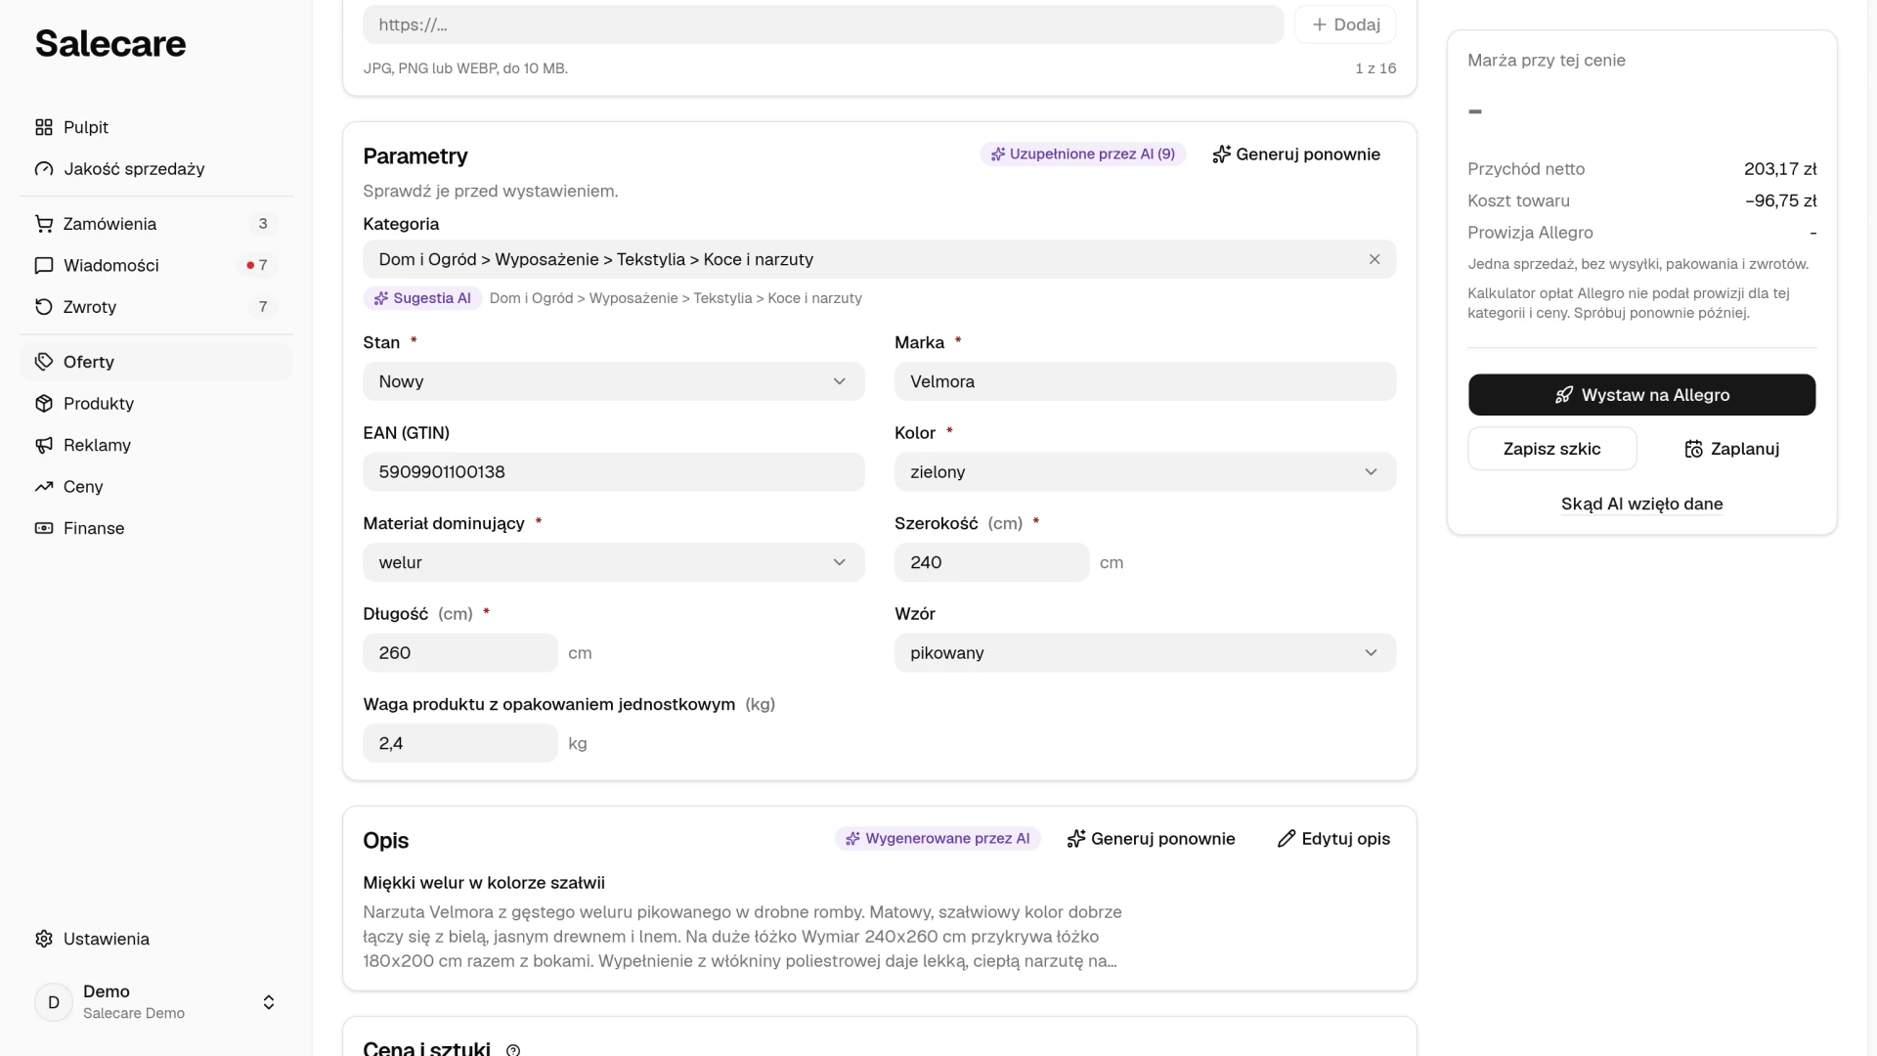Open Wiadomości chat bubble icon
This screenshot has height=1056, width=1877.
[44, 265]
